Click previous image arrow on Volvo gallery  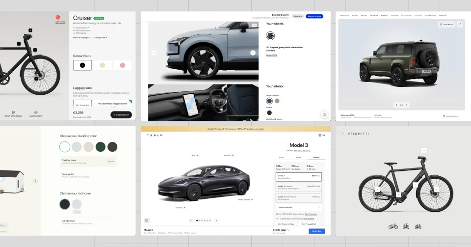point(154,53)
